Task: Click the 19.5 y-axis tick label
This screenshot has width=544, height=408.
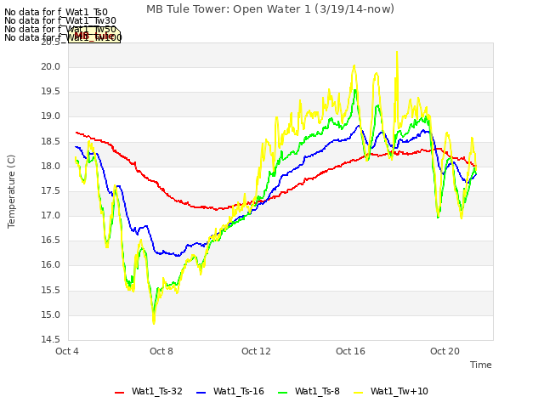Action: pos(51,92)
